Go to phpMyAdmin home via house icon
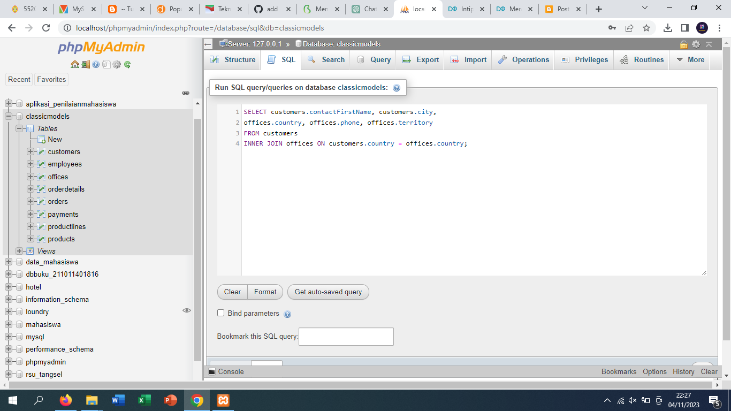This screenshot has width=731, height=411. [75, 64]
